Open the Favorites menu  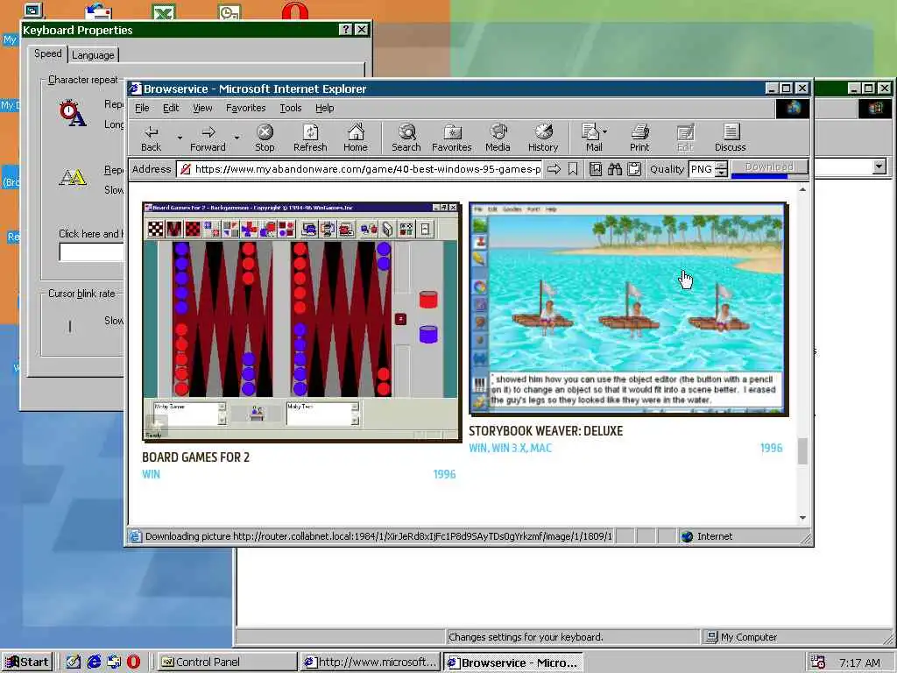coord(245,108)
